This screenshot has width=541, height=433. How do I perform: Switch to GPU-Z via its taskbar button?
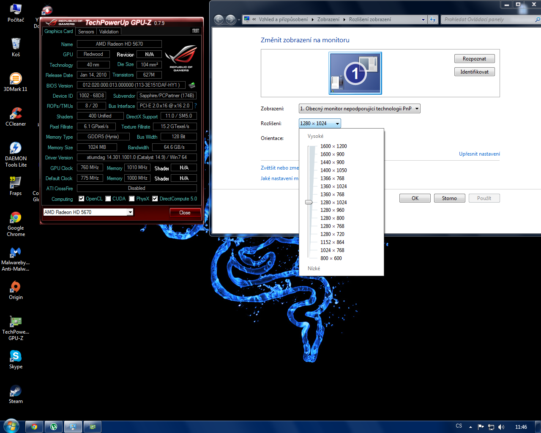(x=93, y=427)
